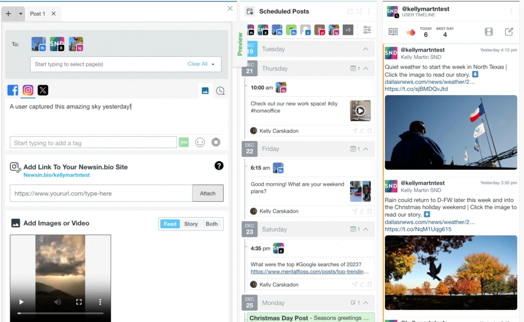Open Scheduled Posts filter settings icon

367,30
